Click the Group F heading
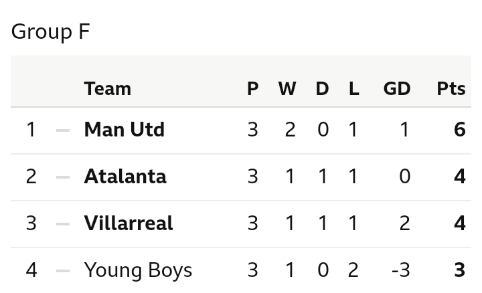The height and width of the screenshot is (293, 482). point(50,31)
